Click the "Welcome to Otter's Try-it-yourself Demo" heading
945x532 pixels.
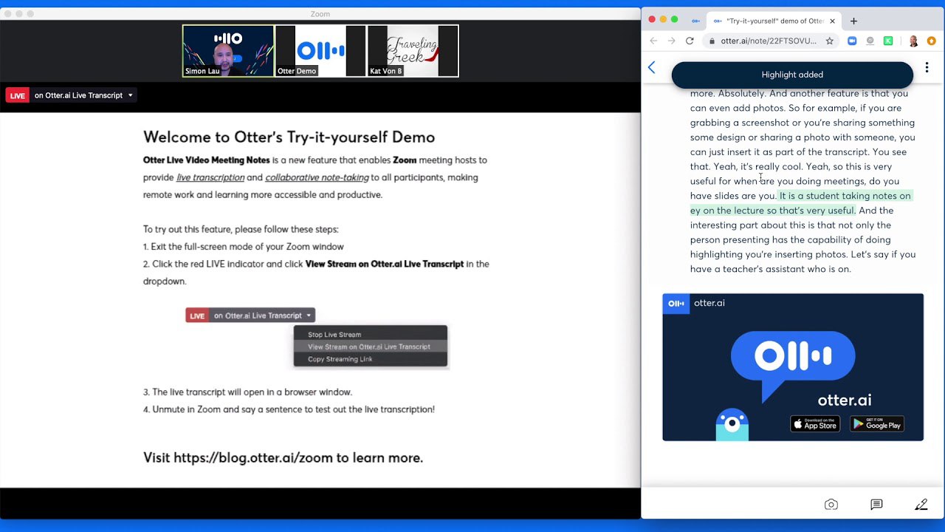coord(289,137)
